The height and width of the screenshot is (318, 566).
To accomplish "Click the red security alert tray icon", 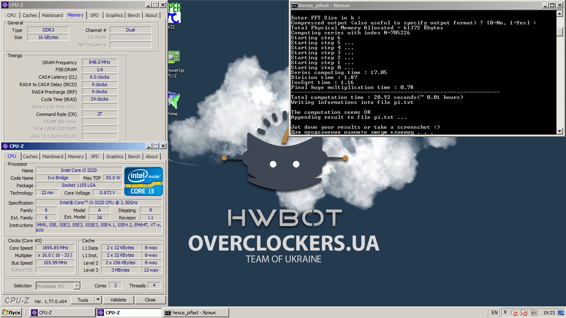I will tap(524, 313).
